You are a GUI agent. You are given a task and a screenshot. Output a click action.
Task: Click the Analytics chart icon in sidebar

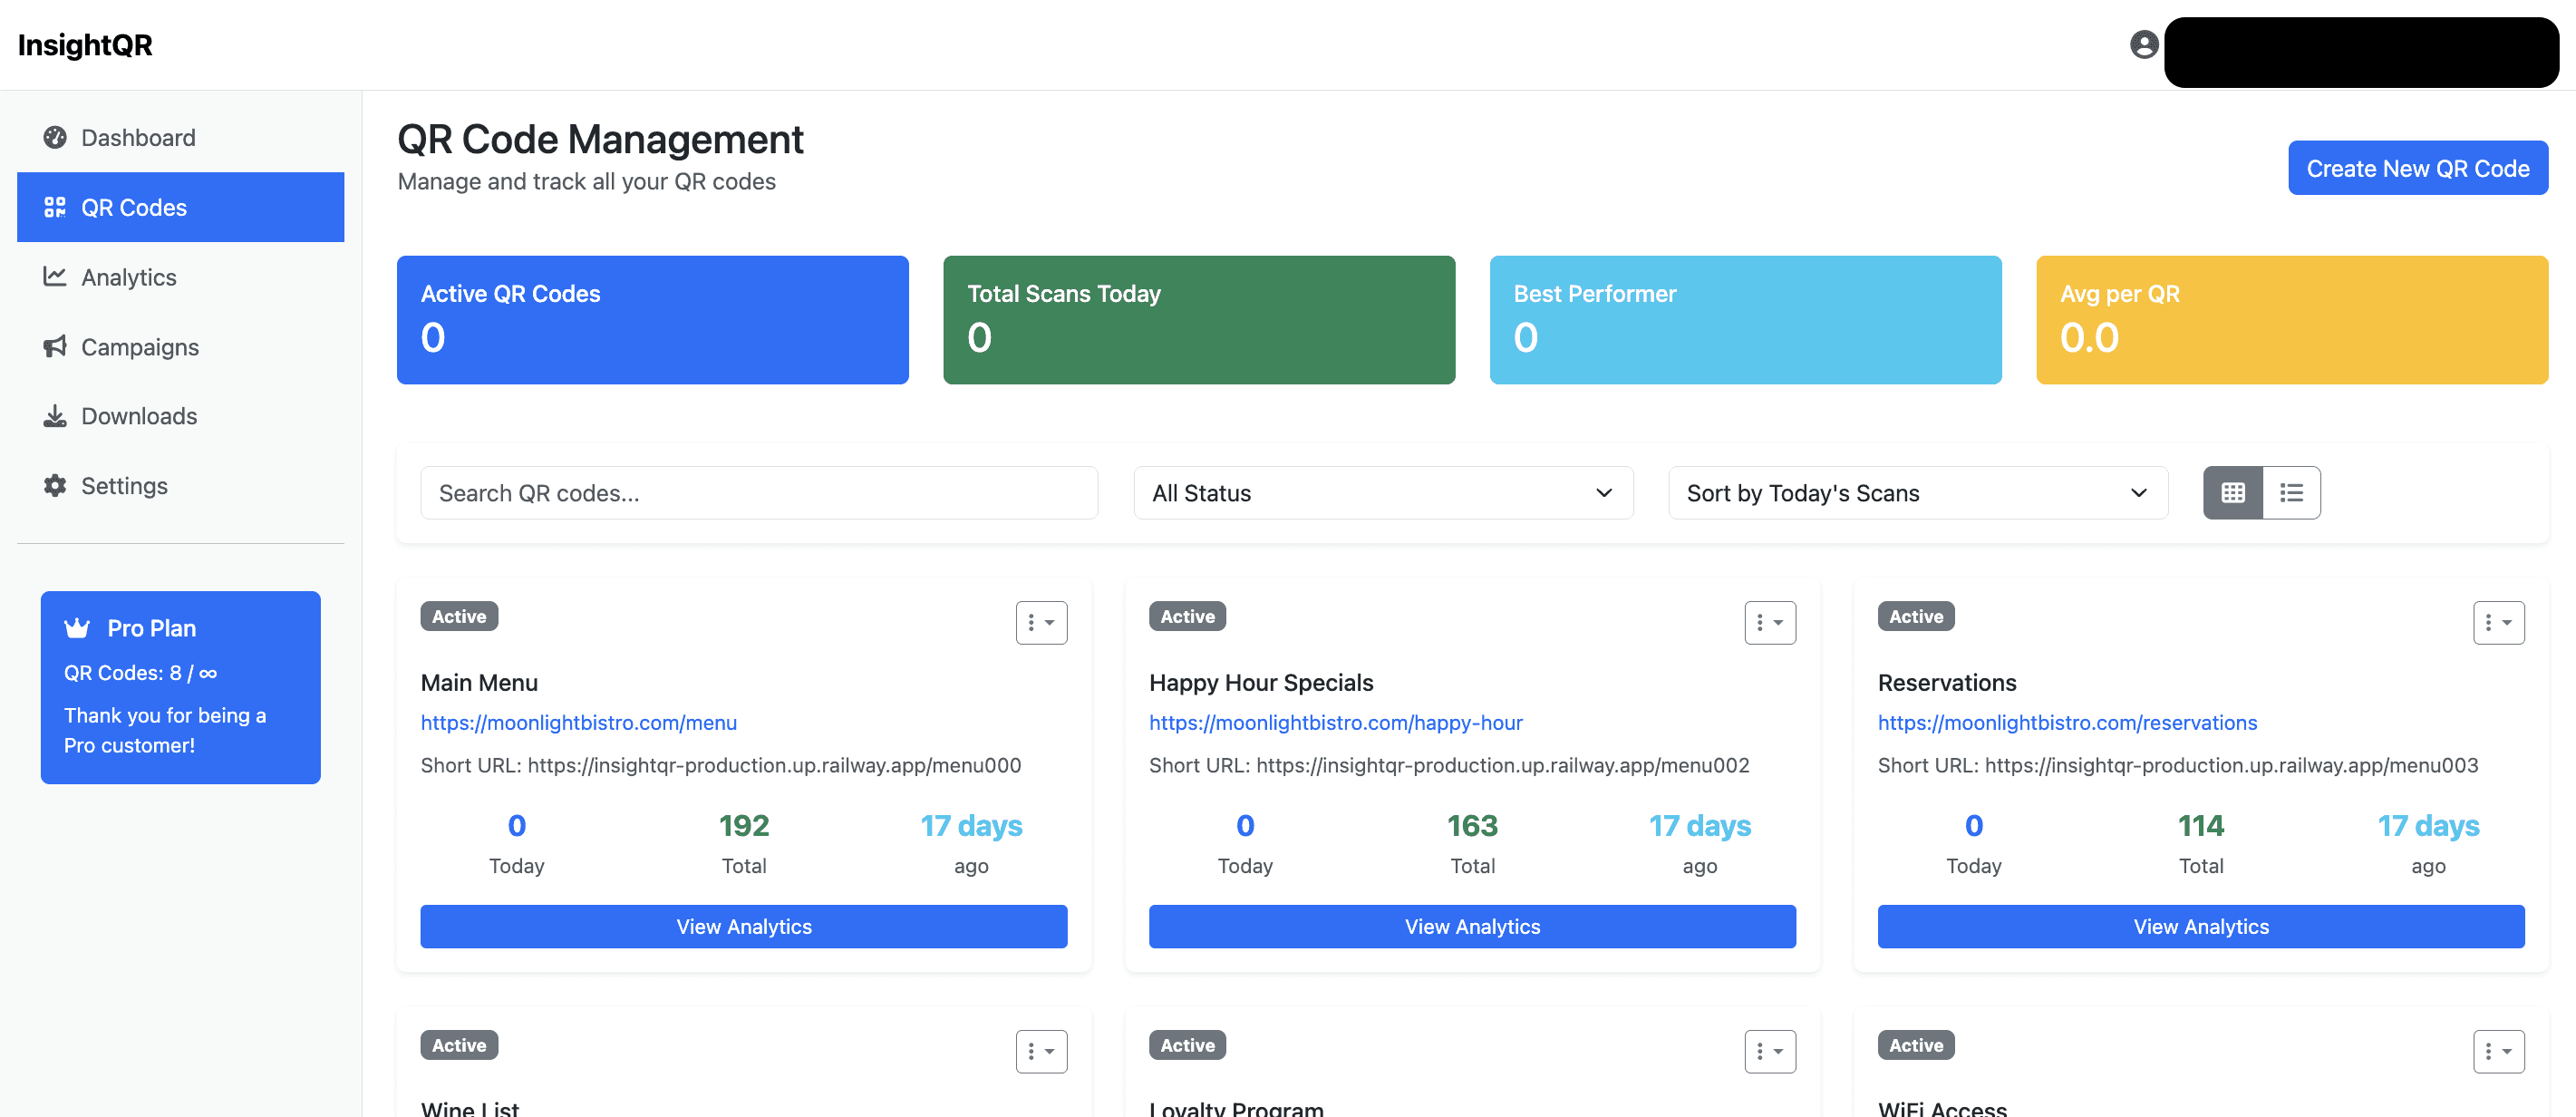[55, 276]
